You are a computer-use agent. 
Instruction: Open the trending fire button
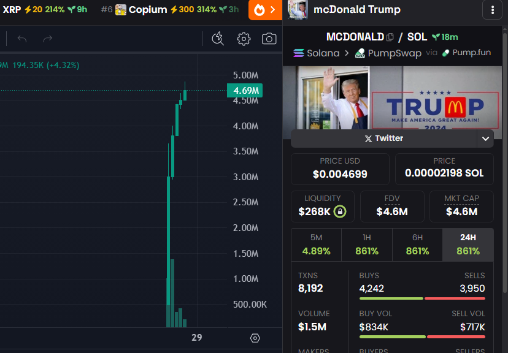click(265, 10)
